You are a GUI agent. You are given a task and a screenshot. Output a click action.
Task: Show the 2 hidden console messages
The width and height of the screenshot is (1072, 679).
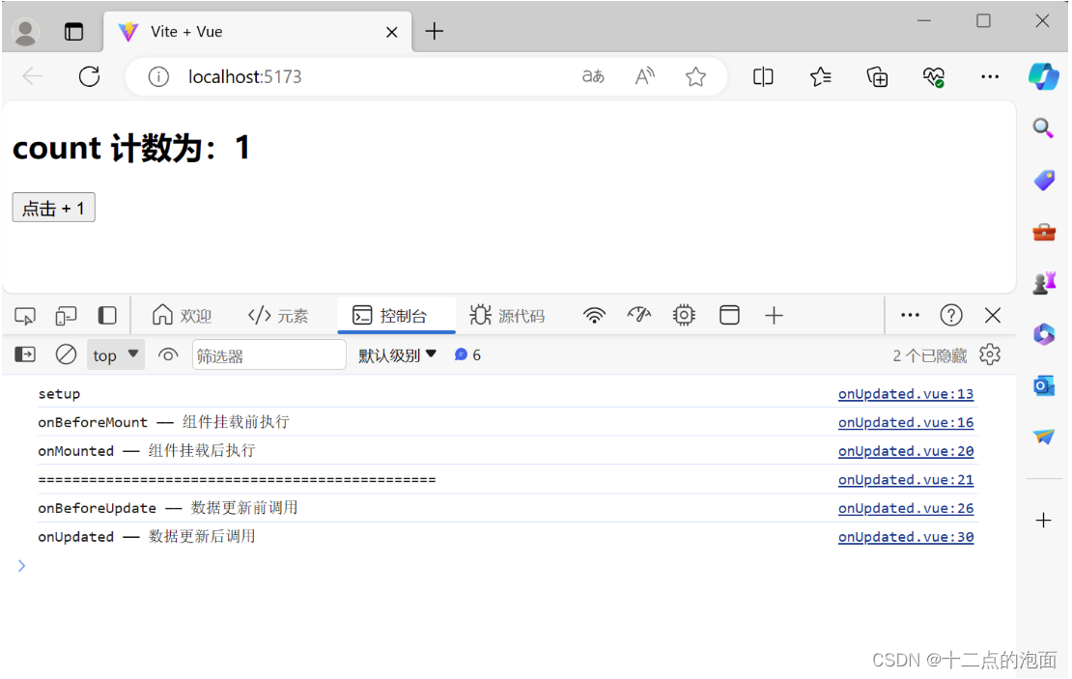(932, 354)
